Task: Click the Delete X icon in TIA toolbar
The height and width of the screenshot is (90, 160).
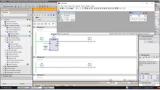Action: [26, 6]
